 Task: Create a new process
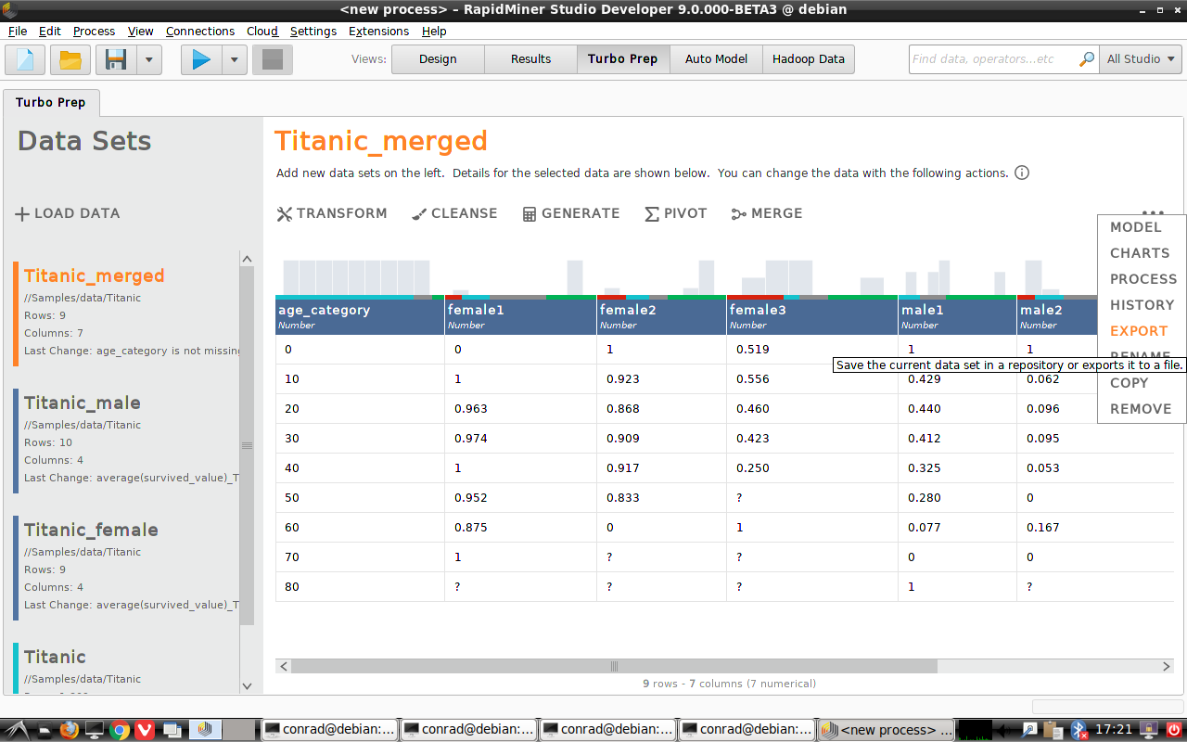24,58
